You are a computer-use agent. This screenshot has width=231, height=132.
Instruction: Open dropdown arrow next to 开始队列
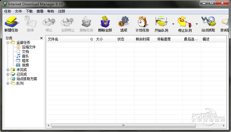coord(173,24)
